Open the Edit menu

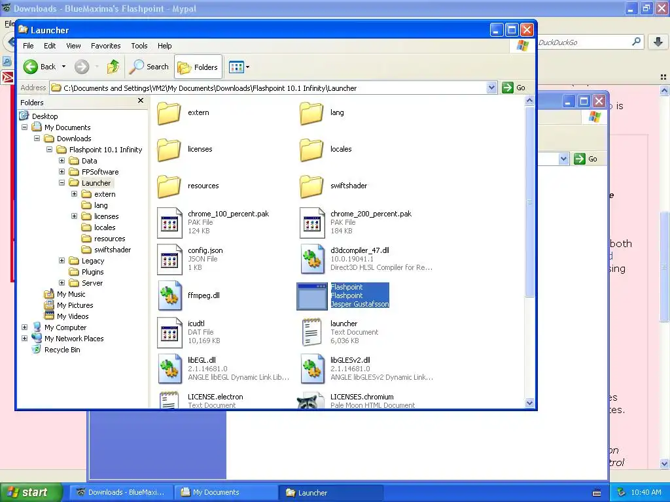pos(50,46)
